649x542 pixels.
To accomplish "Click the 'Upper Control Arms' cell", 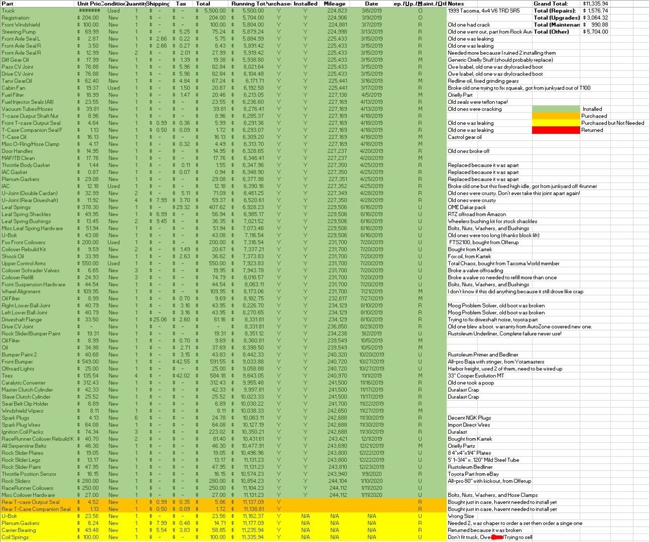I will [38, 263].
